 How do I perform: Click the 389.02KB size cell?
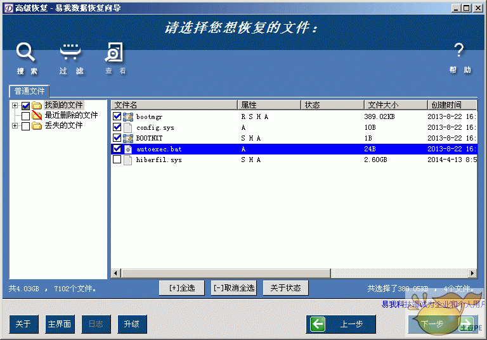pos(379,117)
